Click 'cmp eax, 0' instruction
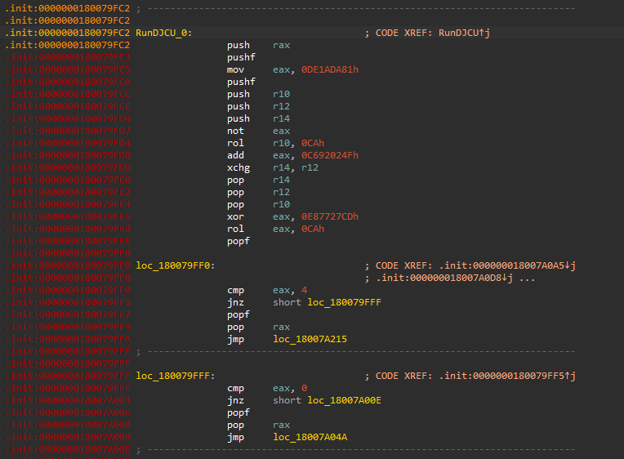This screenshot has width=624, height=459. [267, 388]
